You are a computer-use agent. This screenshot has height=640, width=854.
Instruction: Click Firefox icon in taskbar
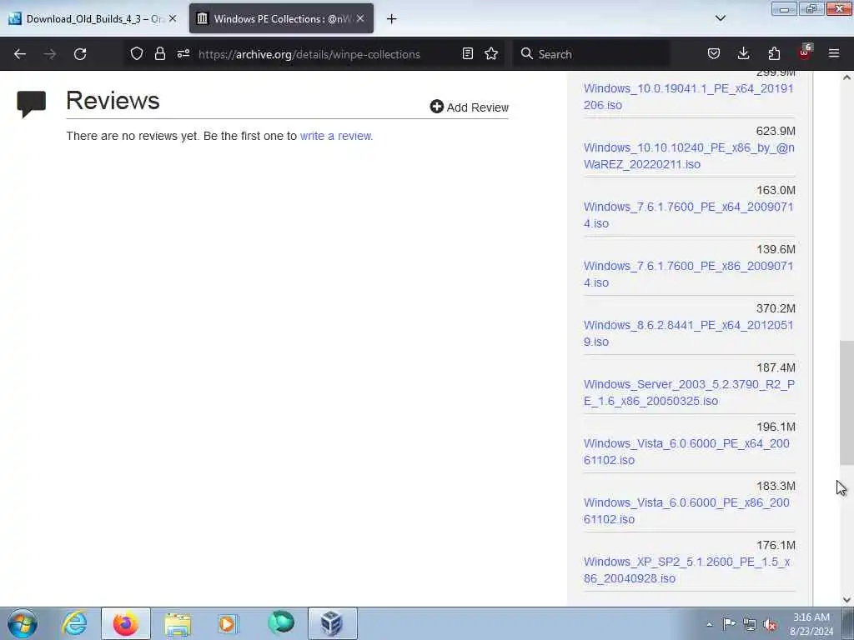point(126,623)
